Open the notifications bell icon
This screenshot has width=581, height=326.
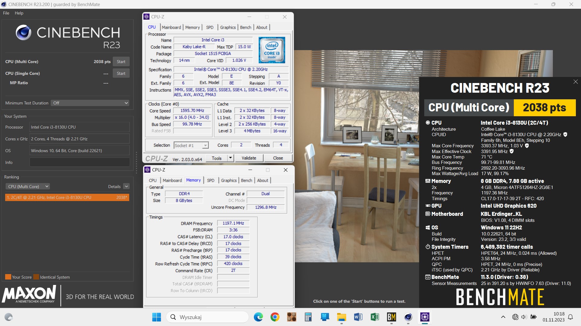coord(570,317)
